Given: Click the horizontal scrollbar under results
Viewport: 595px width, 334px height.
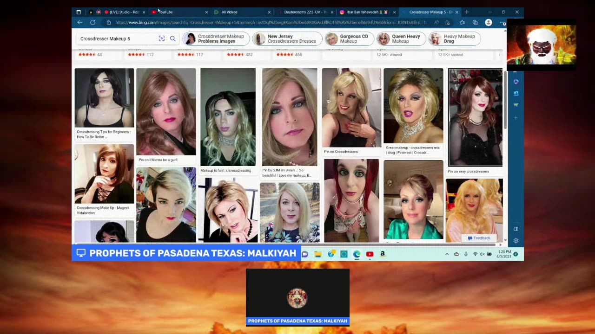Looking at the screenshot, I should tap(286, 244).
